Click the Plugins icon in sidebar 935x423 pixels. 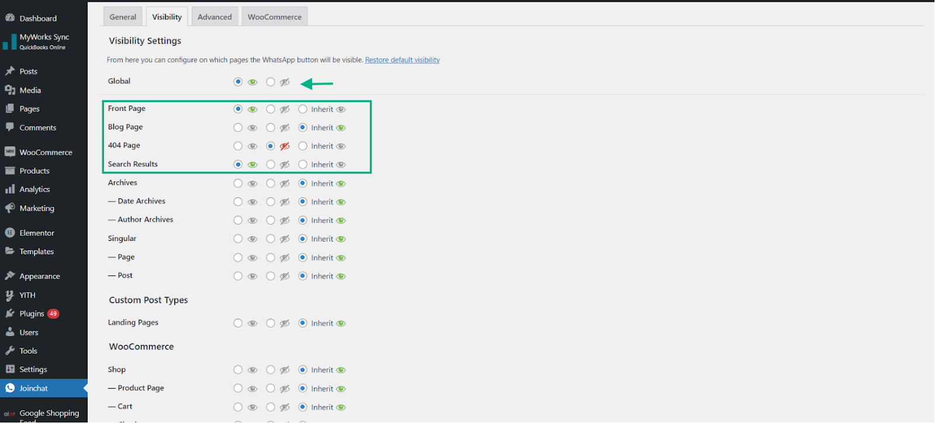click(x=10, y=313)
